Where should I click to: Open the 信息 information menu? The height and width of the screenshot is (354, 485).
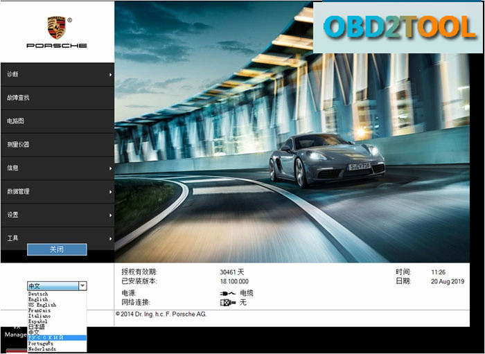[x=58, y=168]
